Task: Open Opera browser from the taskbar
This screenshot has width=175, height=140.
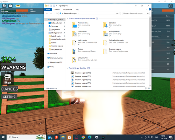Action: 76,137
